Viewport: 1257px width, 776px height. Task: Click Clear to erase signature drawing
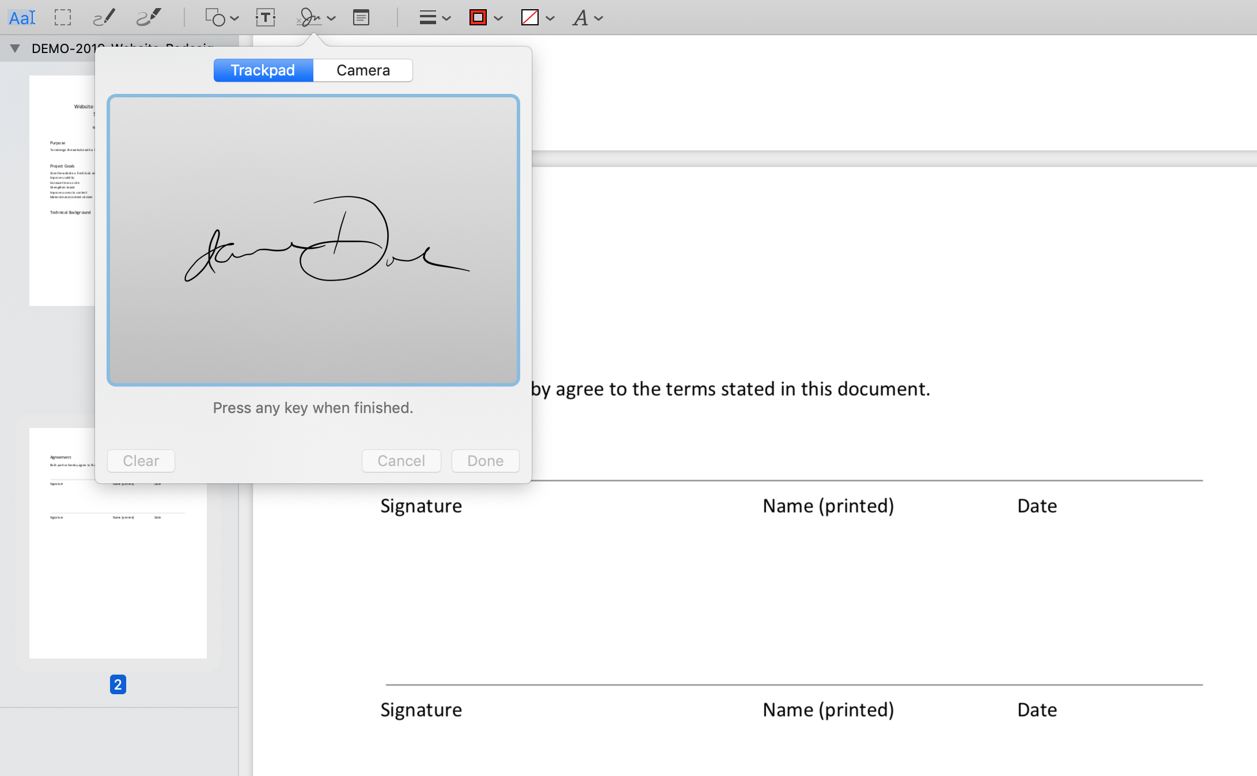141,461
